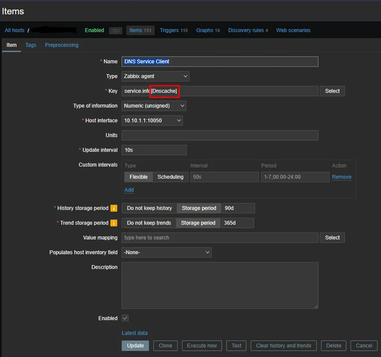Select Scheduling custom interval type
The height and width of the screenshot is (357, 381).
tap(170, 177)
